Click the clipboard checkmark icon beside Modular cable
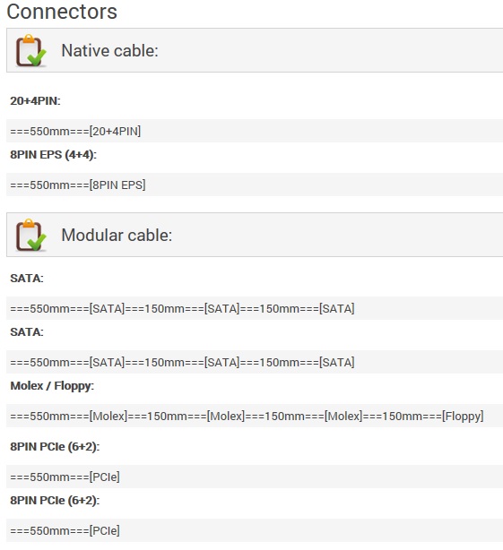 click(x=30, y=235)
